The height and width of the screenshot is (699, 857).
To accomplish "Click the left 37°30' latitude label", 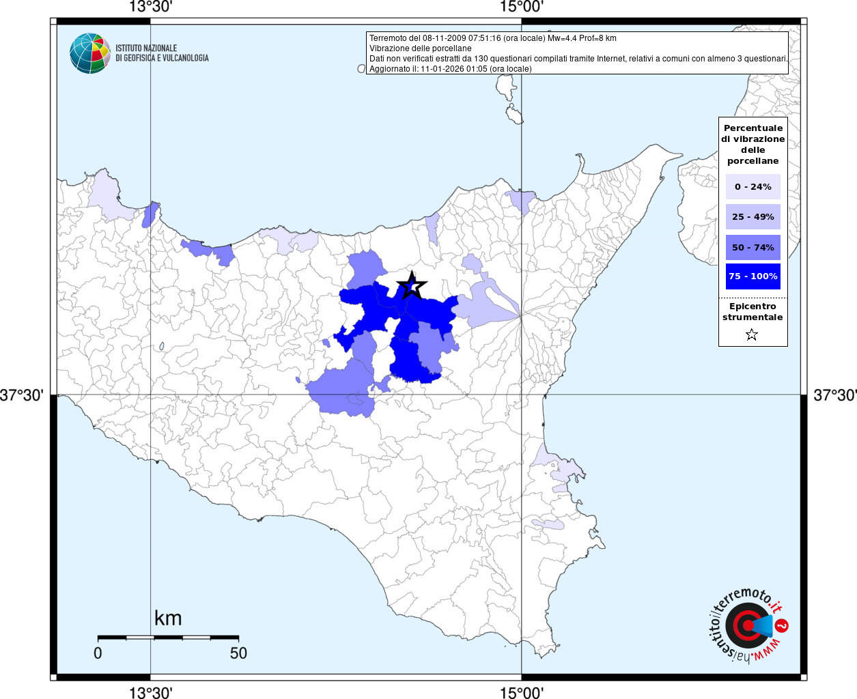I will click(22, 395).
